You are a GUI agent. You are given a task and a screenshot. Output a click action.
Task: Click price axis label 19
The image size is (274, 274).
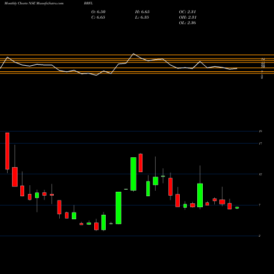(x=260, y=131)
